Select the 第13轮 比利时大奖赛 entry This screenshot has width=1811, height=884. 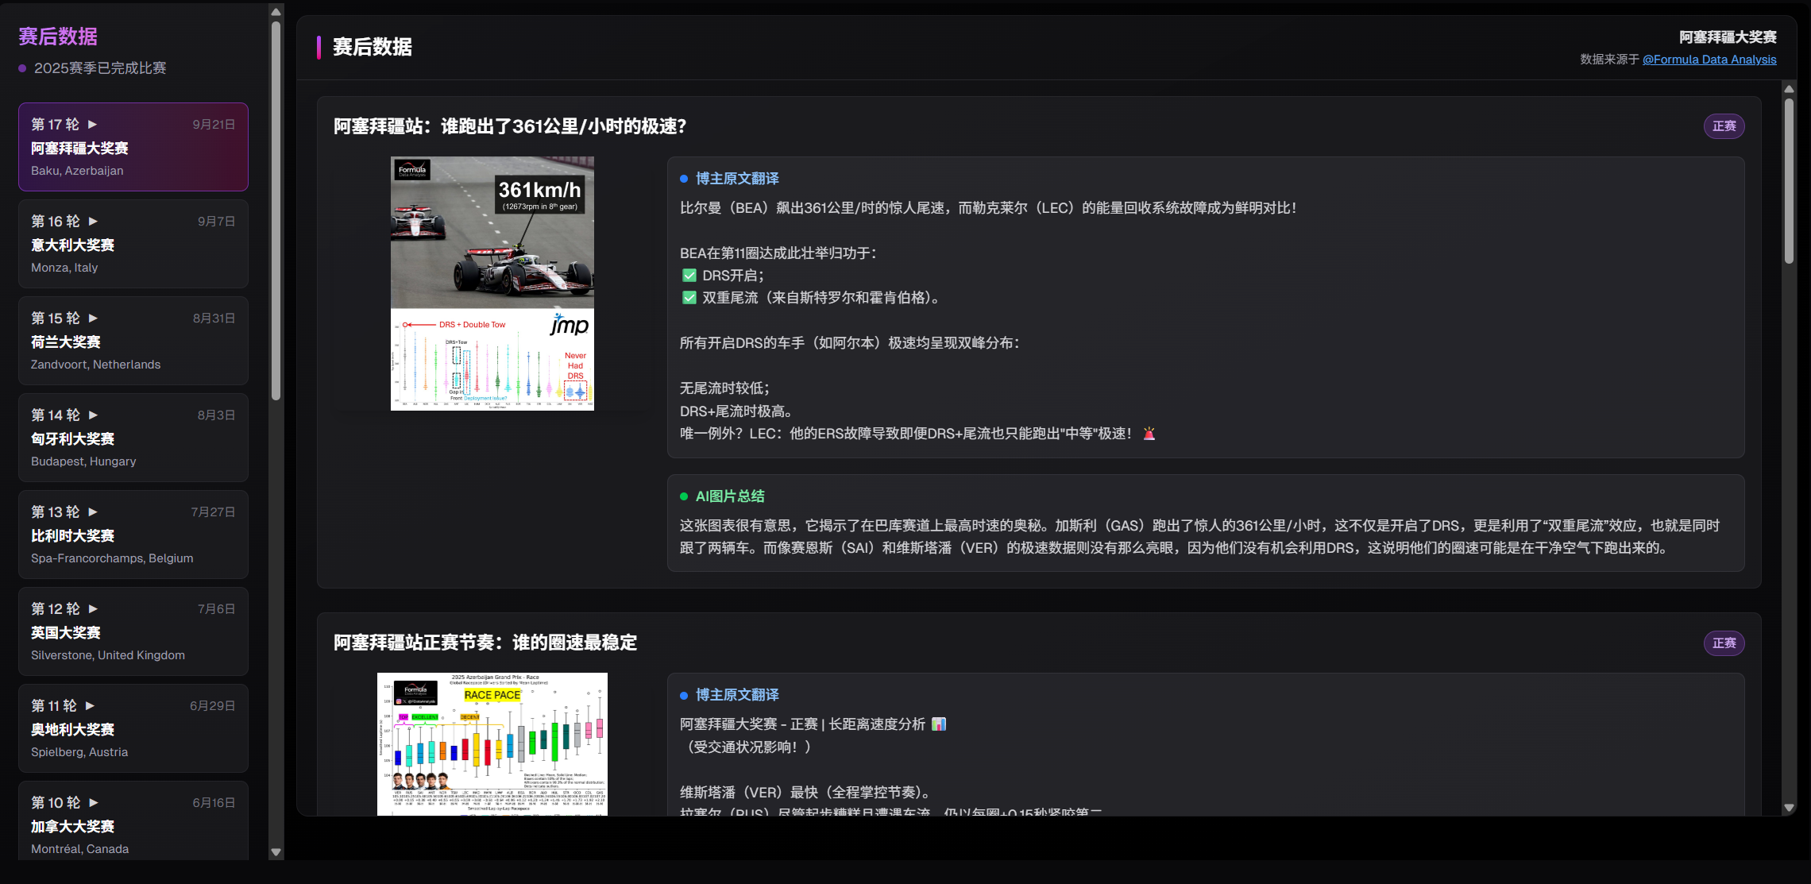coord(133,535)
